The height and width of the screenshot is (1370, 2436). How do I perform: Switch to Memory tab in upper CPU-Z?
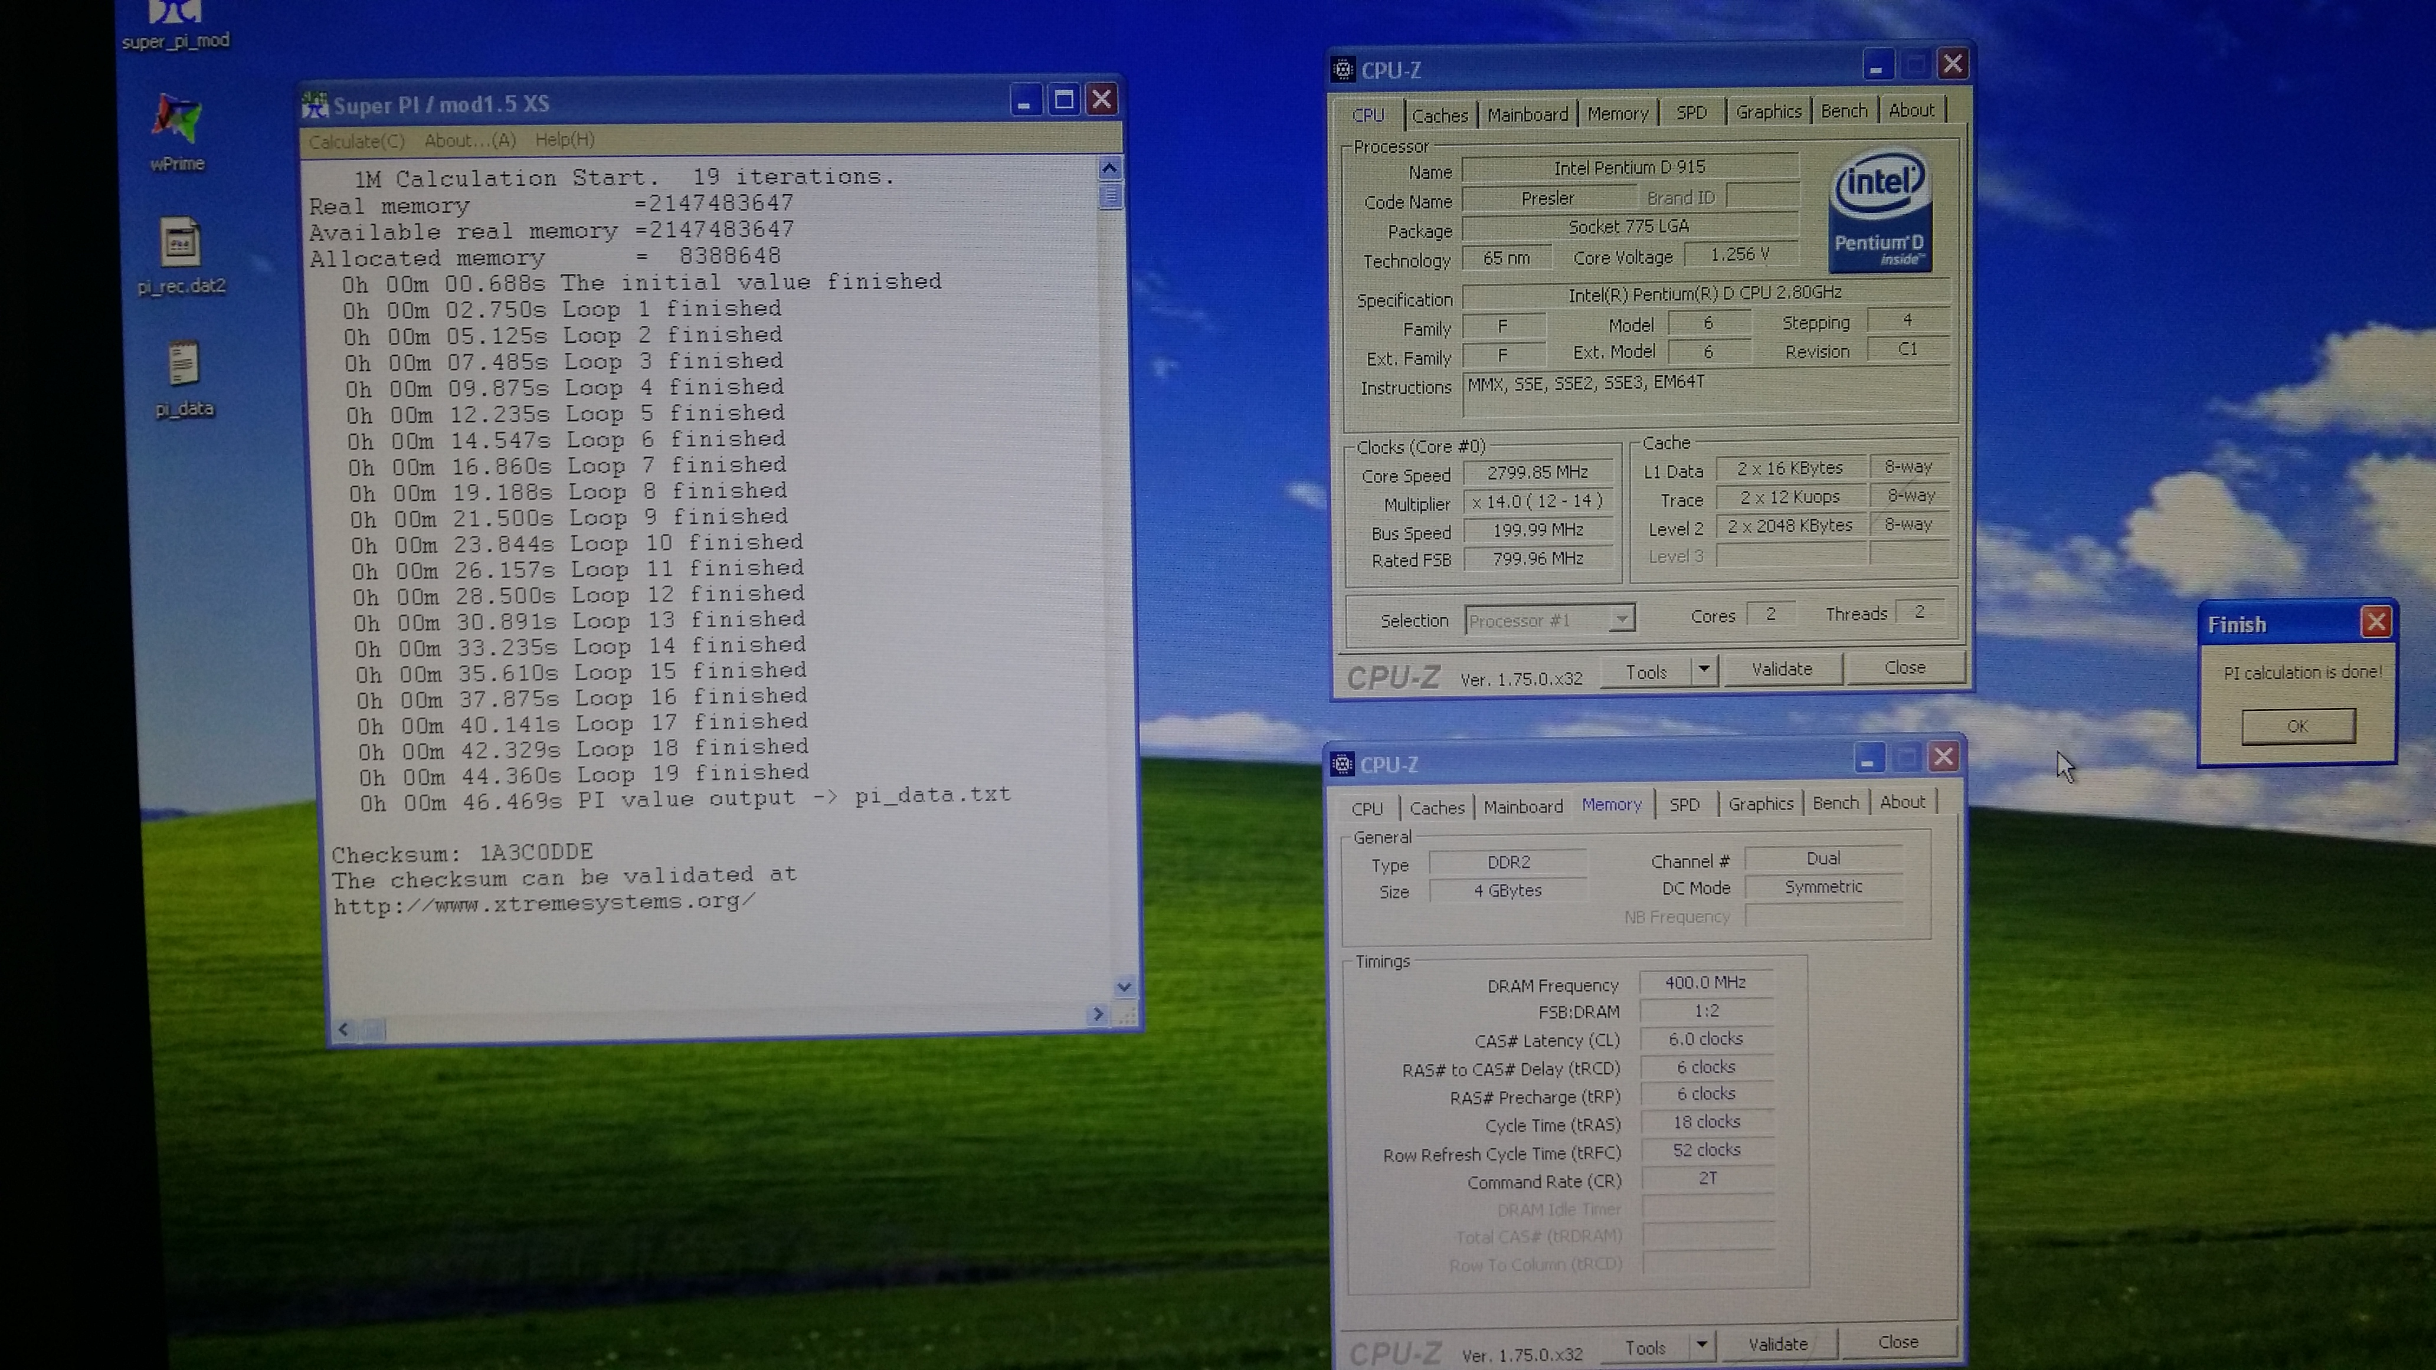1617,114
